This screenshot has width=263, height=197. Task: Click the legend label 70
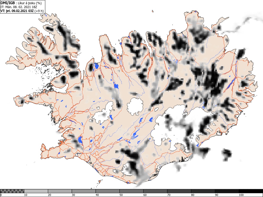169,195
